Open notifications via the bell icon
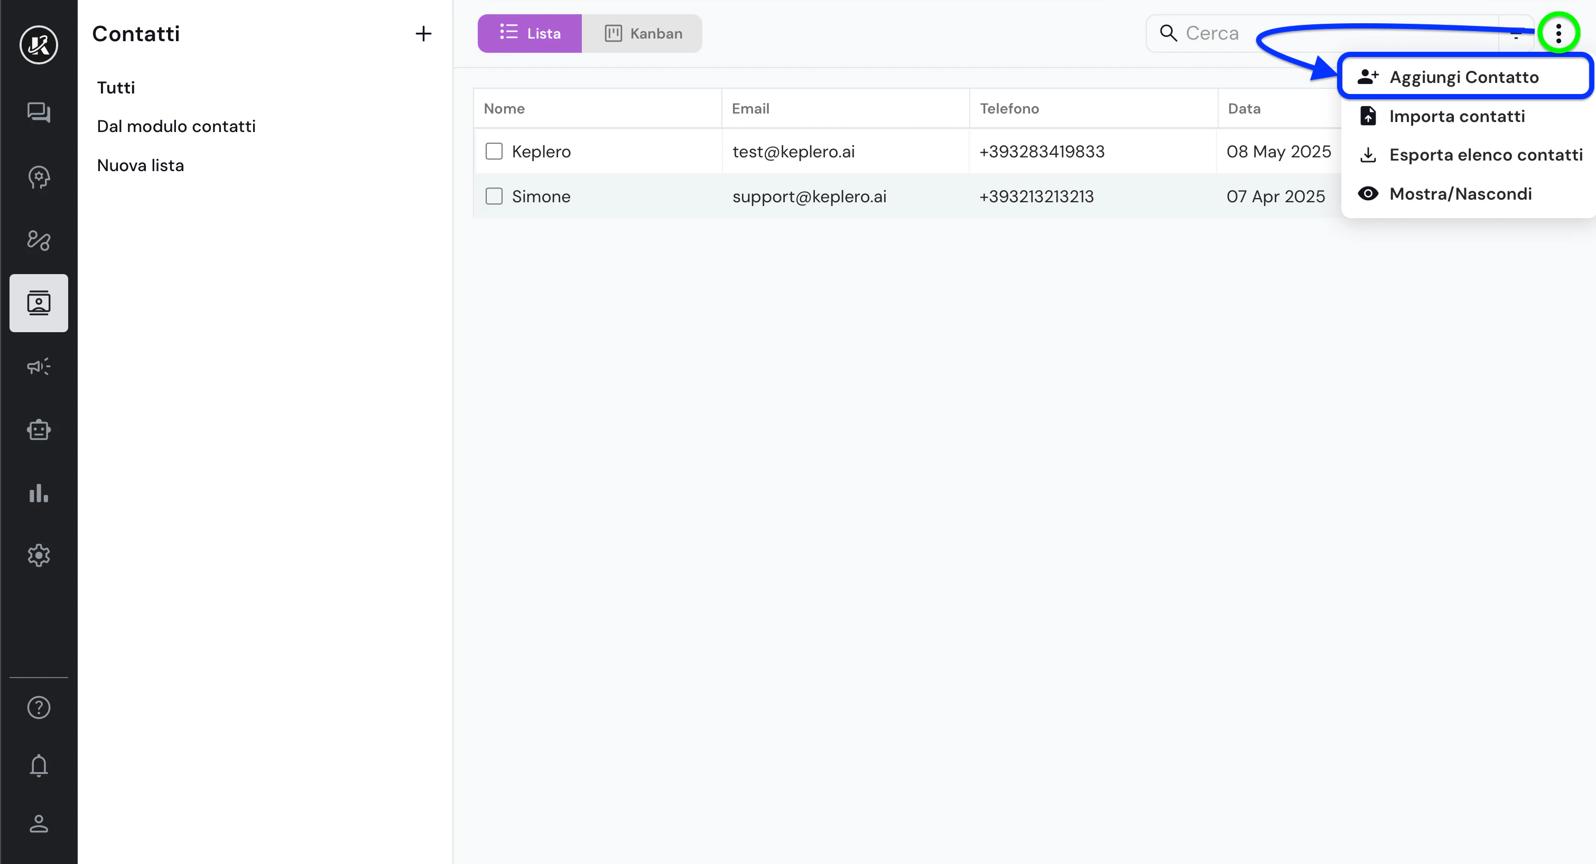The image size is (1596, 864). coord(39,766)
